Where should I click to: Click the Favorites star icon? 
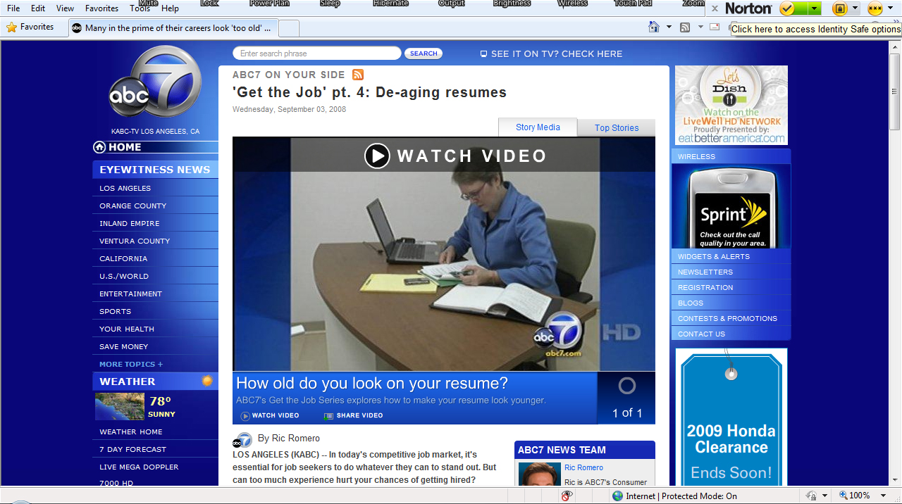pyautogui.click(x=11, y=27)
